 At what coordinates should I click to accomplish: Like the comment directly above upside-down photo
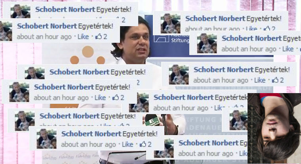[260, 80]
